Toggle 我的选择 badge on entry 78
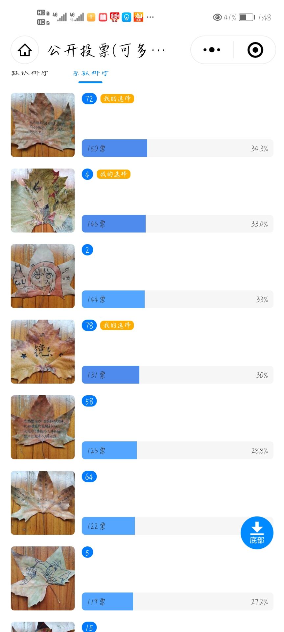The image size is (284, 632). pyautogui.click(x=117, y=325)
